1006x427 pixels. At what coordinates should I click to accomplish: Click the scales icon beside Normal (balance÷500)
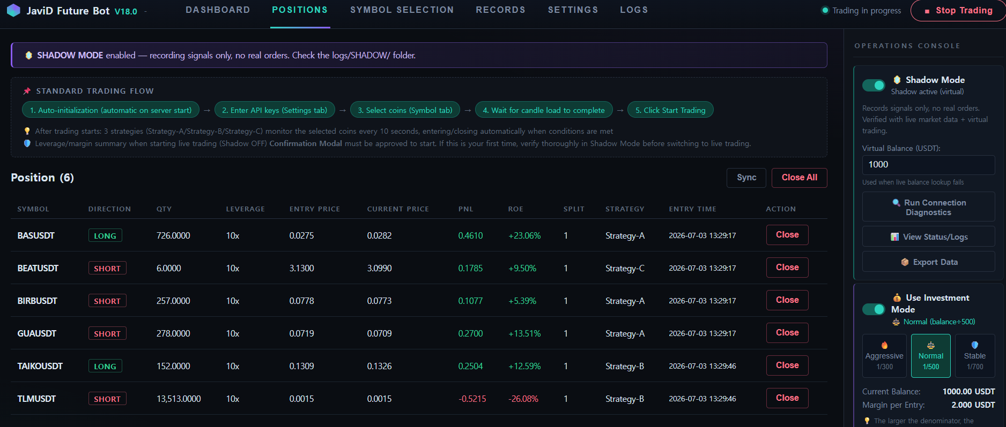pyautogui.click(x=896, y=322)
